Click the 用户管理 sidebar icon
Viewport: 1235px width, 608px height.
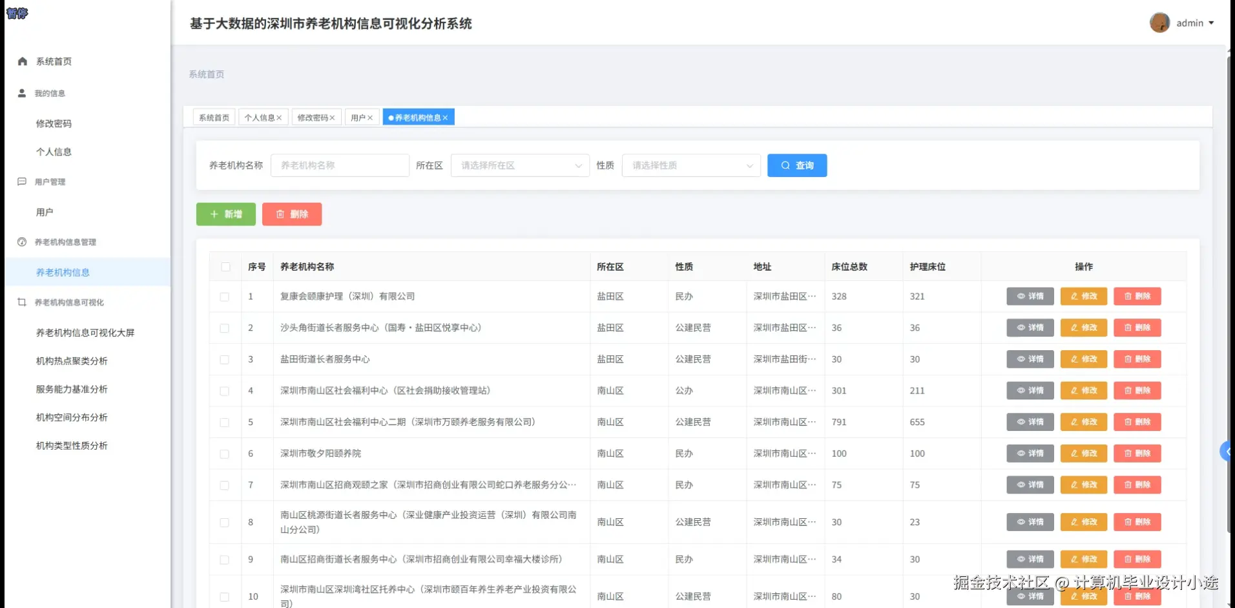pos(21,182)
